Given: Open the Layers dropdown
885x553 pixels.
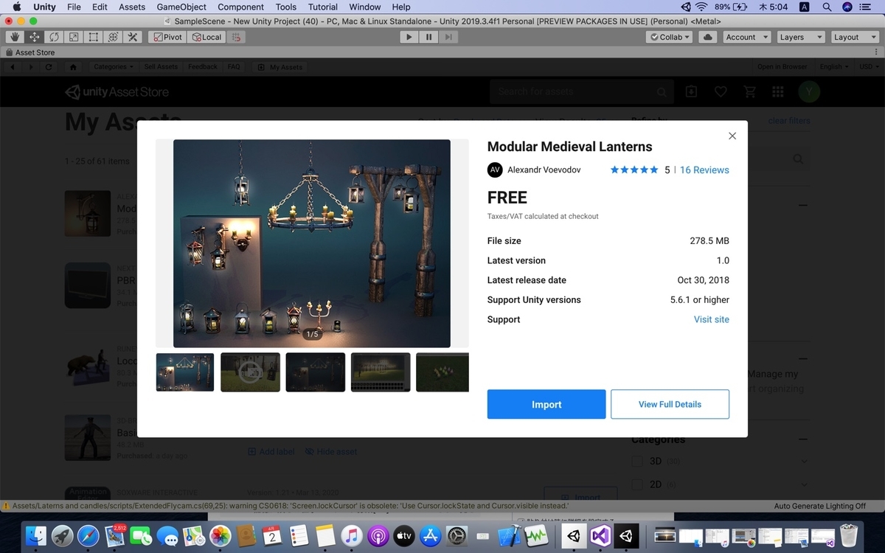Looking at the screenshot, I should coord(800,37).
